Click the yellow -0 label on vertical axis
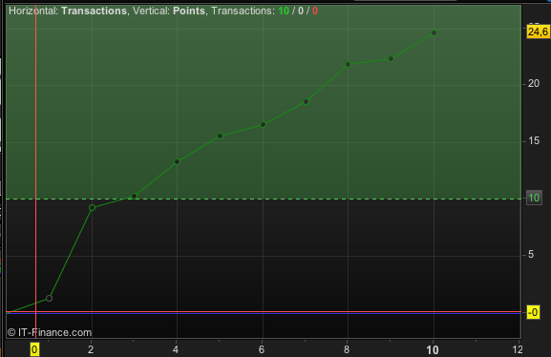Image resolution: width=551 pixels, height=357 pixels. (x=533, y=312)
